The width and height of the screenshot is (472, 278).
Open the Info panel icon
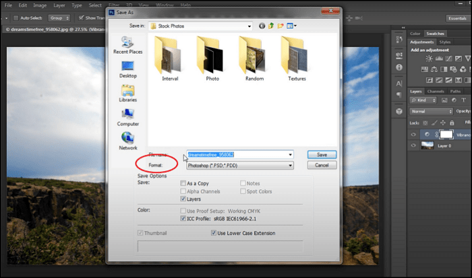click(x=399, y=67)
